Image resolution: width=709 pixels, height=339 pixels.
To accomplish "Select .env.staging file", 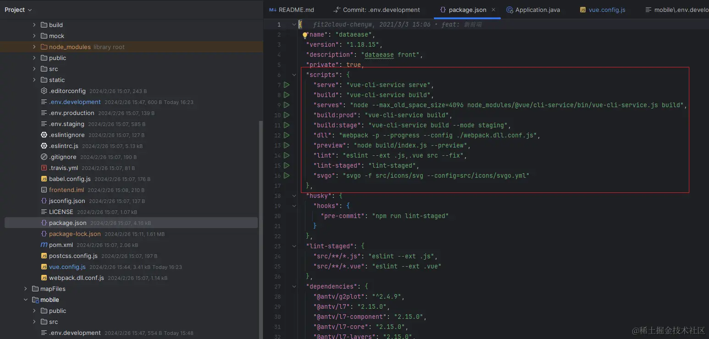I will [x=66, y=124].
